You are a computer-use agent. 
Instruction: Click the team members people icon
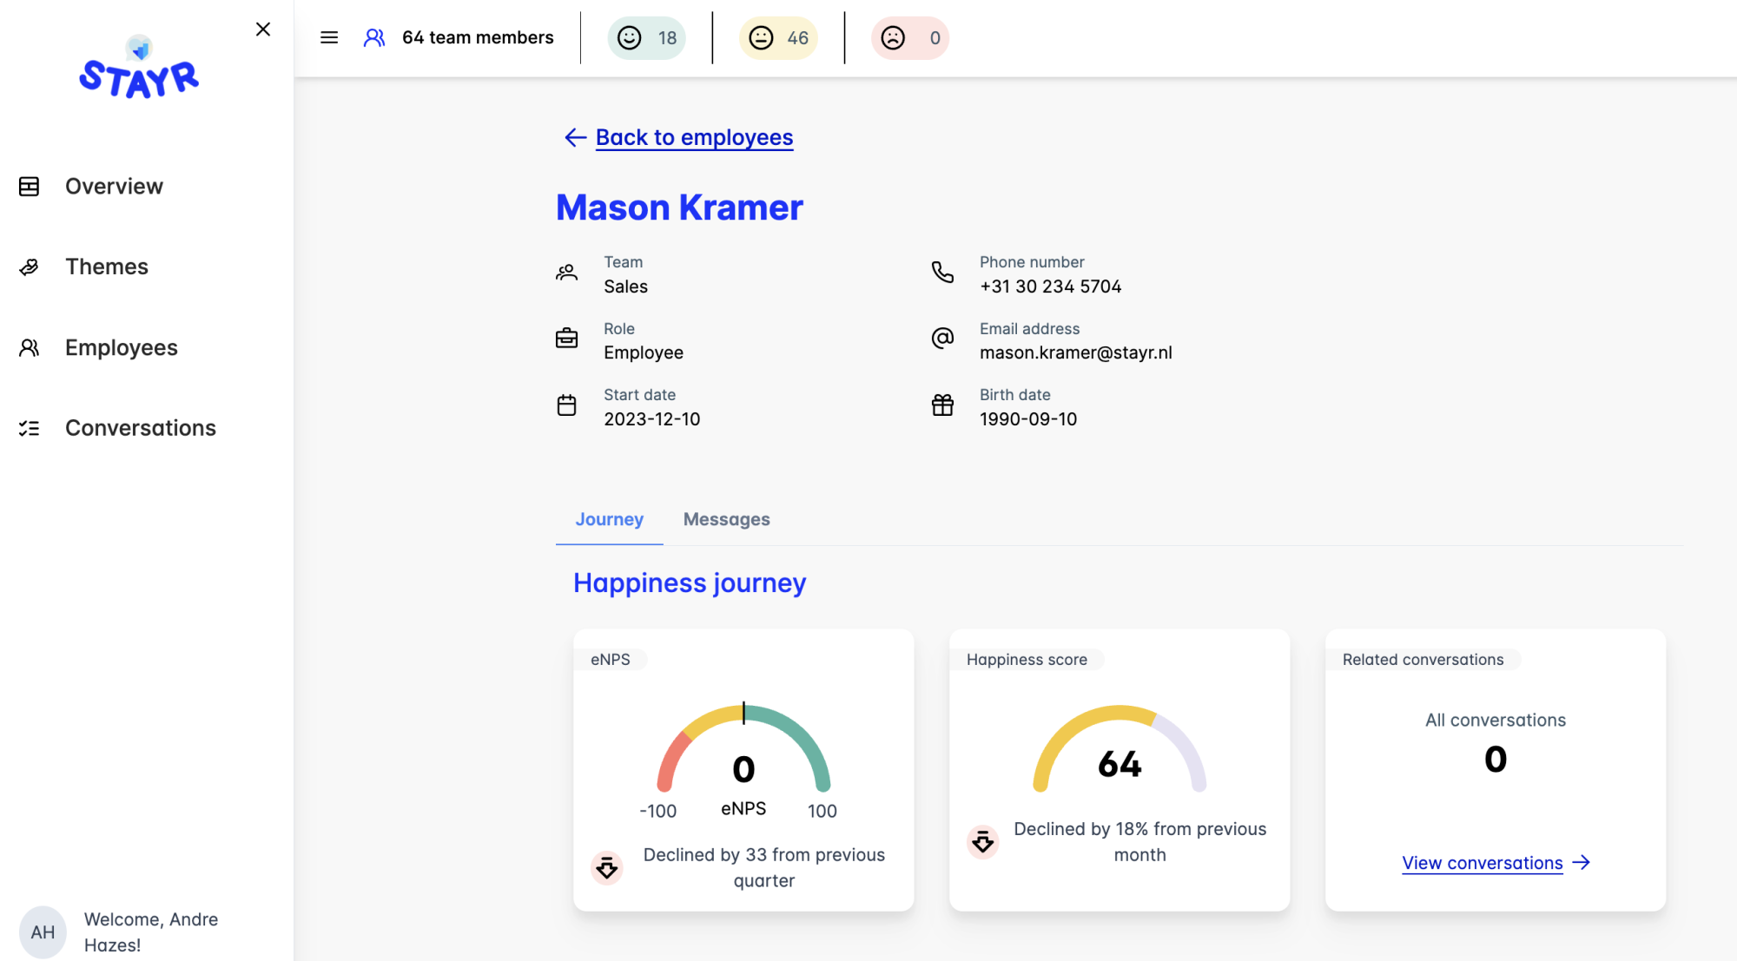[x=374, y=37]
